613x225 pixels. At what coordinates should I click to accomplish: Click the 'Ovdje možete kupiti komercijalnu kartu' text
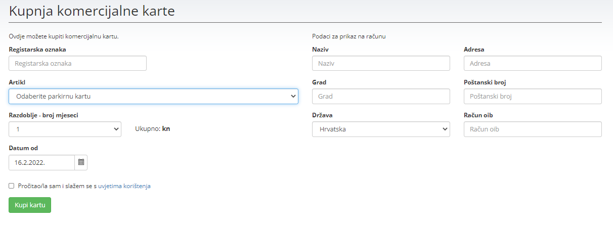click(x=64, y=36)
